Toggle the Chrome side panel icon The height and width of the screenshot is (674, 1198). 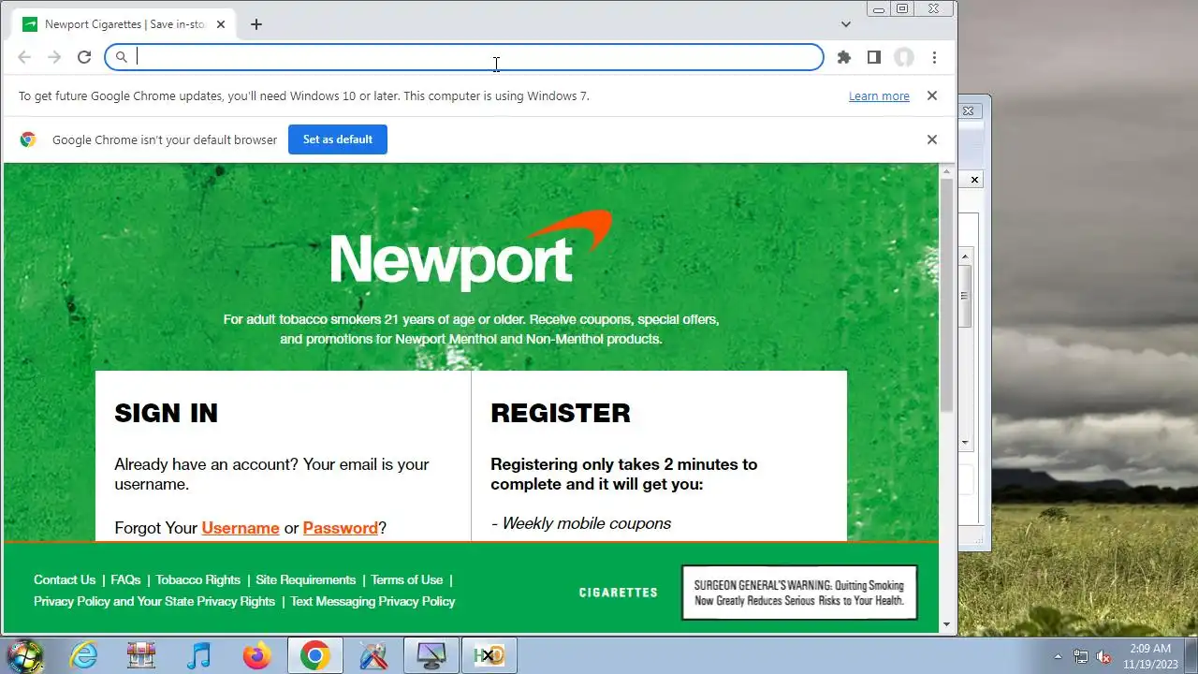874,57
